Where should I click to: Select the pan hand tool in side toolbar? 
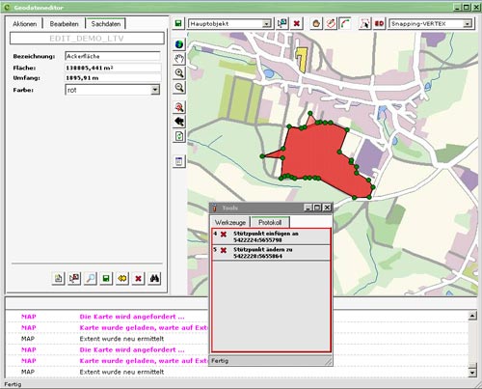pyautogui.click(x=179, y=59)
